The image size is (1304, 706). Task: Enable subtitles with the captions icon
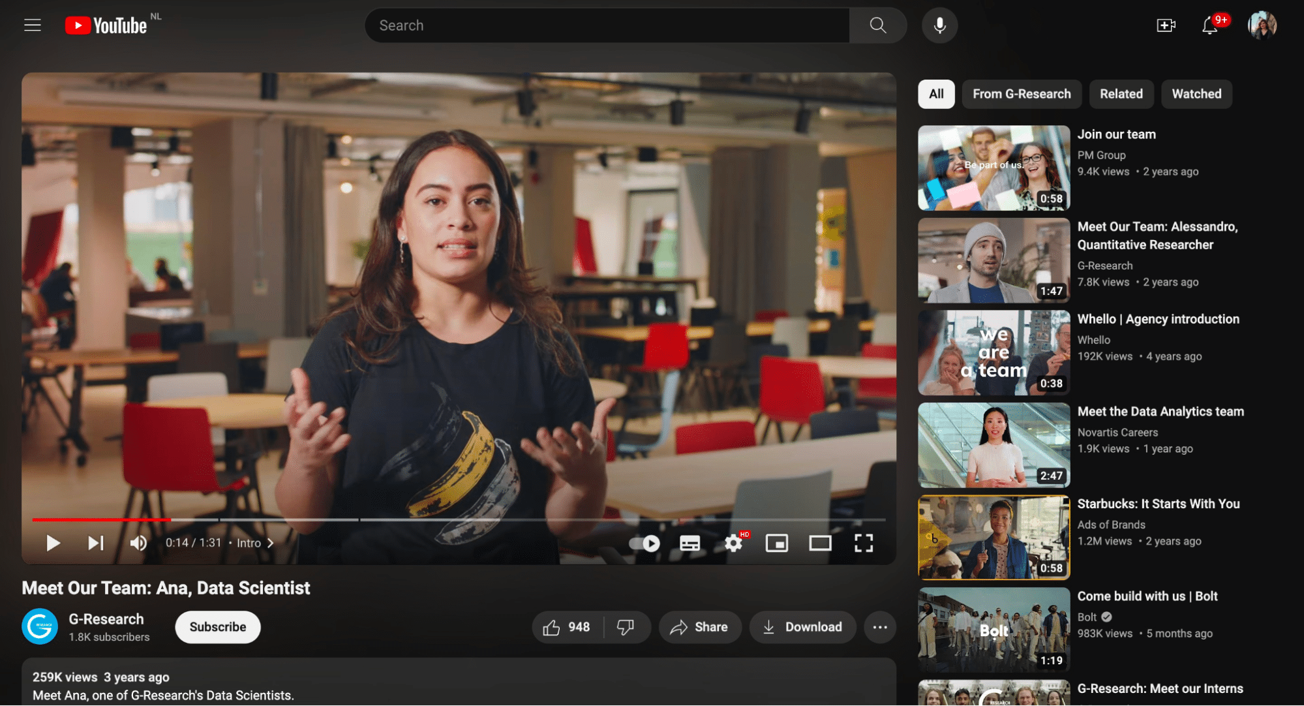pos(690,542)
